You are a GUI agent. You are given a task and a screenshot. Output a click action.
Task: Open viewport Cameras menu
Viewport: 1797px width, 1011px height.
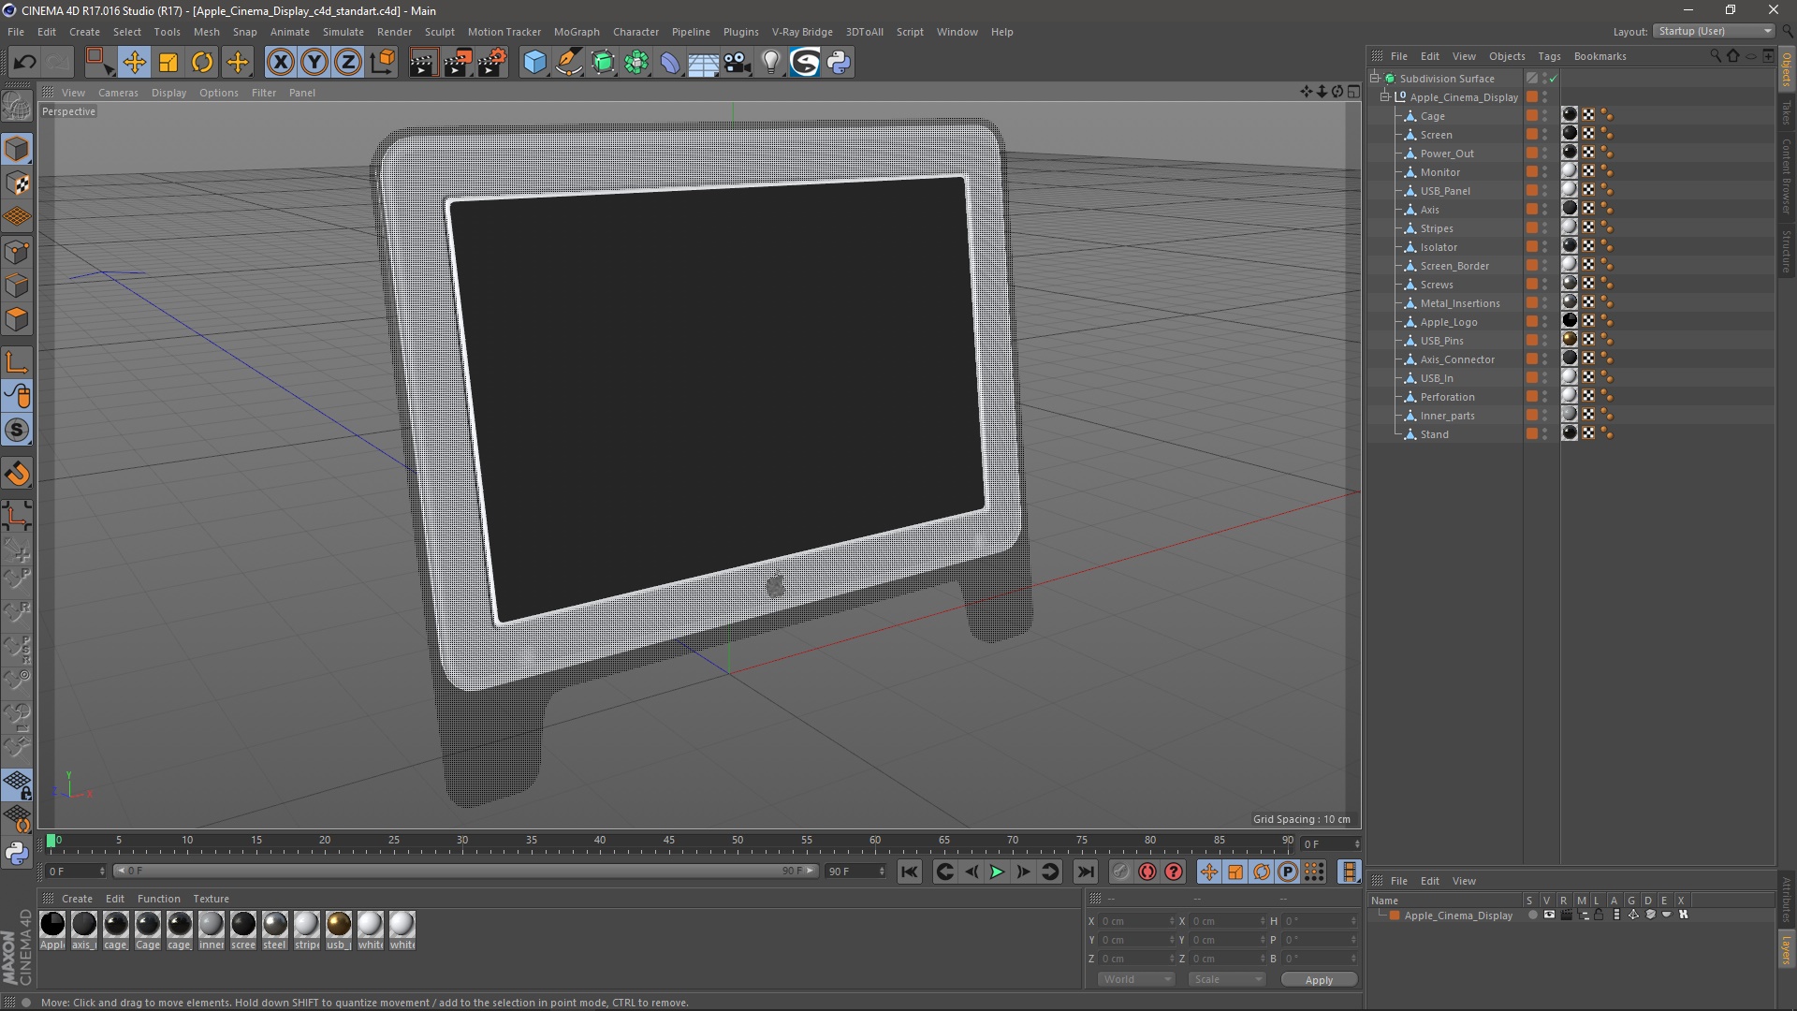coord(118,93)
